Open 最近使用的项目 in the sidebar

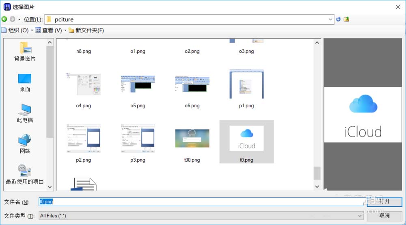[25, 175]
